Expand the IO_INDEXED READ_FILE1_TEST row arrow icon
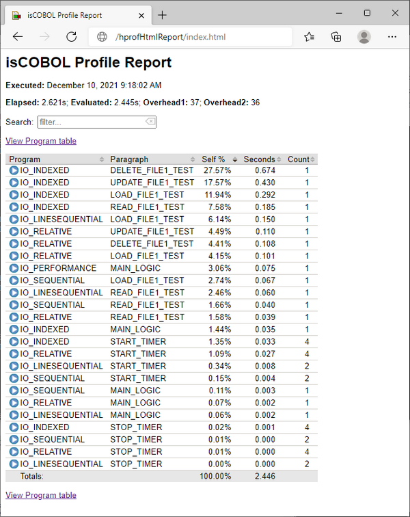Image resolution: width=410 pixels, height=517 pixels. pos(14,207)
